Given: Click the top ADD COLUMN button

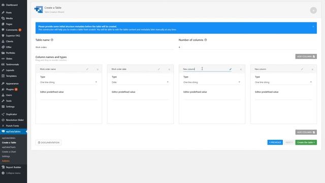Looking at the screenshot, I should pos(306,56).
